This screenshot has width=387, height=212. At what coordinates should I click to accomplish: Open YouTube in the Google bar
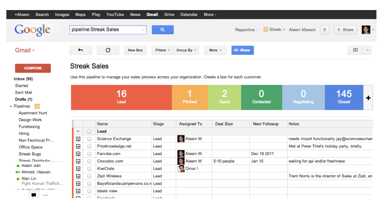115,15
